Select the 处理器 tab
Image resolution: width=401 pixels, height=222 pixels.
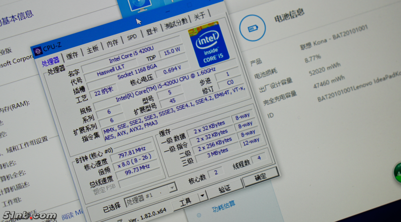coord(50,61)
